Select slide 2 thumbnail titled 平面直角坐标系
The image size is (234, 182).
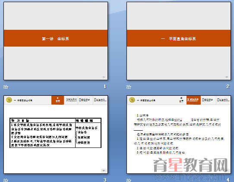point(179,41)
